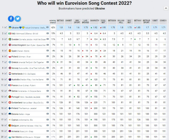Open the odds history chart for Ukraine
The image size is (169, 140).
click(x=6, y=27)
